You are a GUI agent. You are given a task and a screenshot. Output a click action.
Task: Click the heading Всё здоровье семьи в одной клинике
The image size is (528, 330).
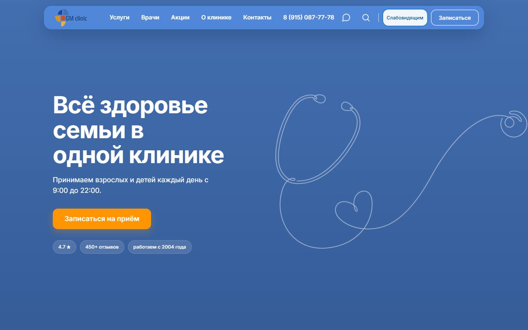138,130
